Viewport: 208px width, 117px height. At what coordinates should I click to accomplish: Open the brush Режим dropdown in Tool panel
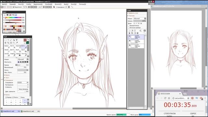point(23,59)
